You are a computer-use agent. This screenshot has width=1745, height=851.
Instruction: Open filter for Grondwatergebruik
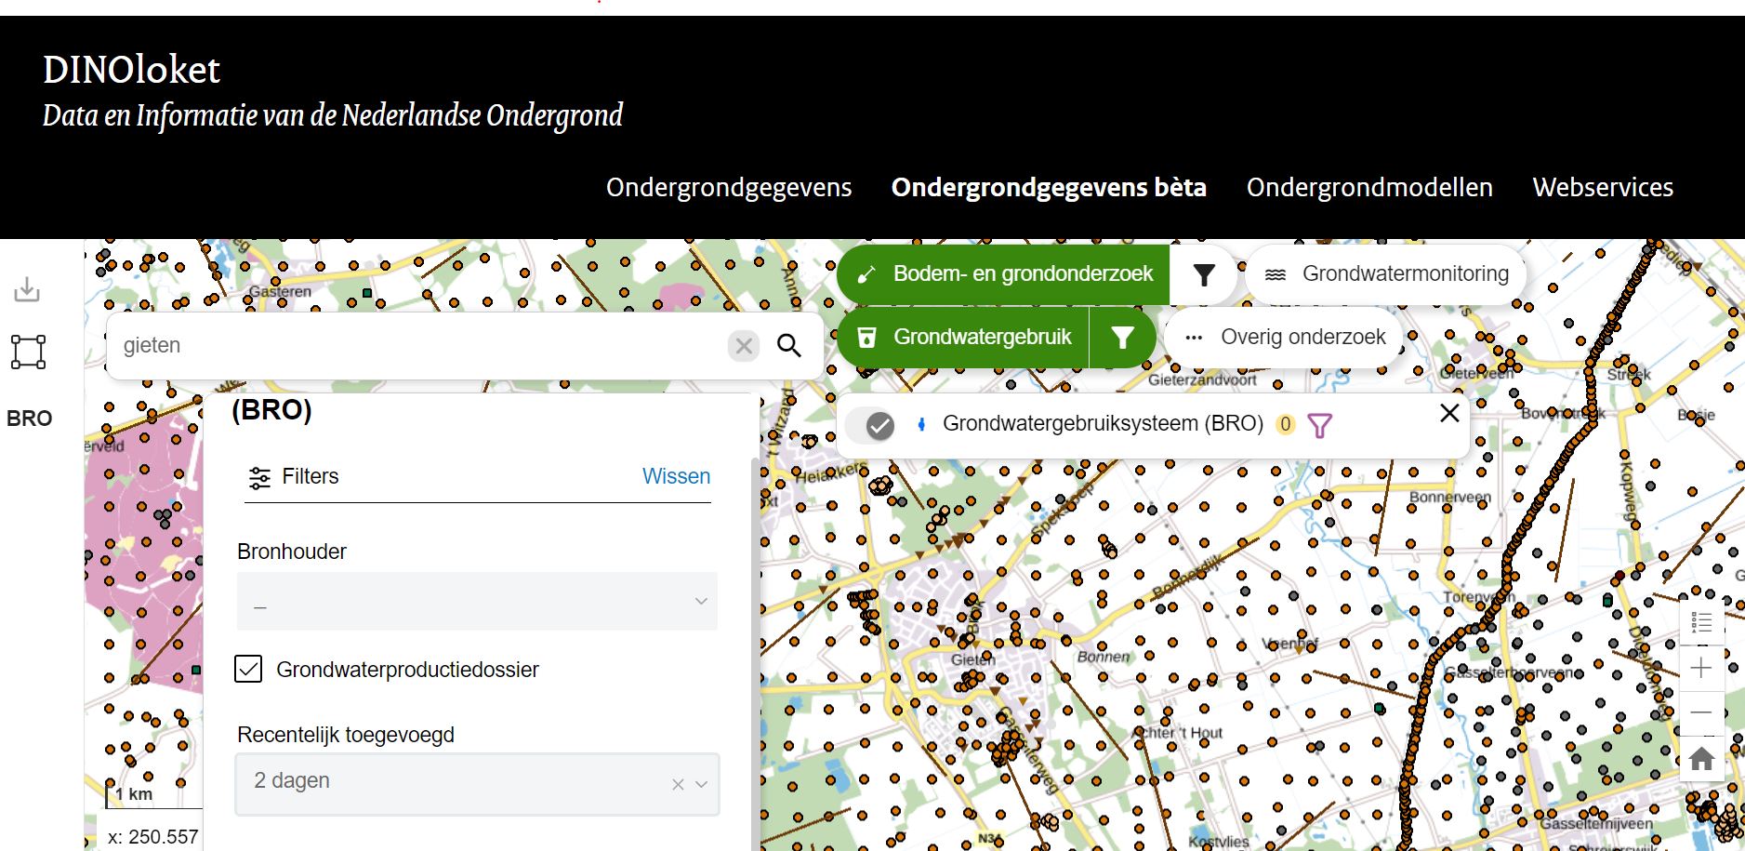tap(1122, 338)
